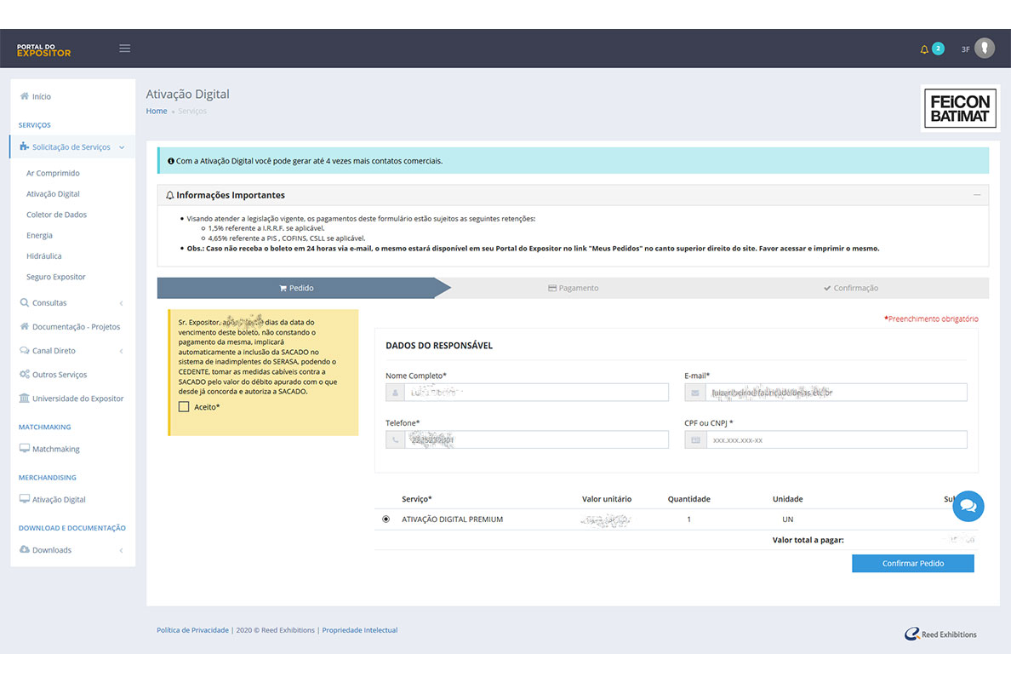Open Hidráulica in the sidebar

pos(44,255)
